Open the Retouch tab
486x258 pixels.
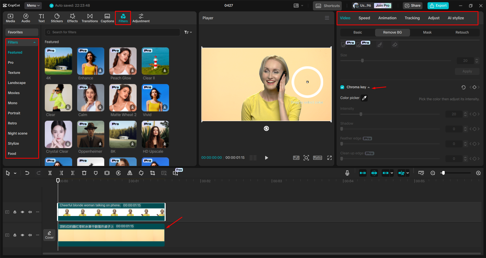tap(462, 32)
